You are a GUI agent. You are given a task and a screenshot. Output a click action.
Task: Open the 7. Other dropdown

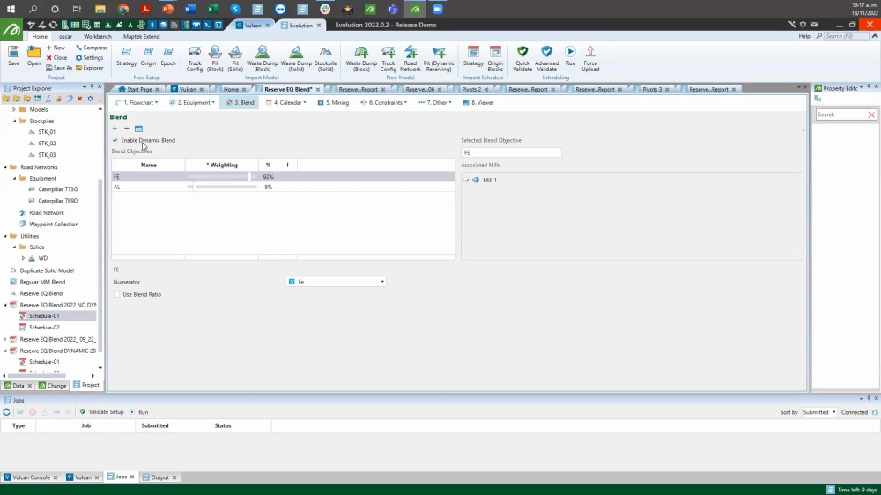tap(435, 103)
